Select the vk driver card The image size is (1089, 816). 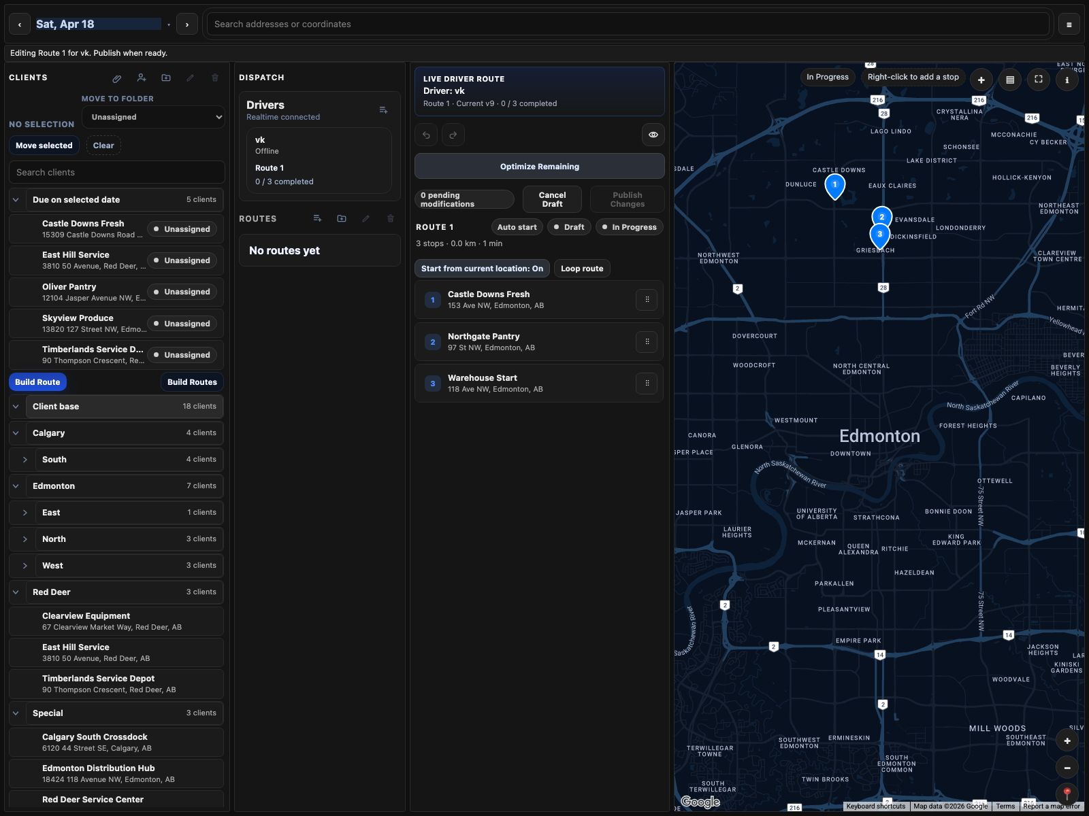[x=319, y=160]
